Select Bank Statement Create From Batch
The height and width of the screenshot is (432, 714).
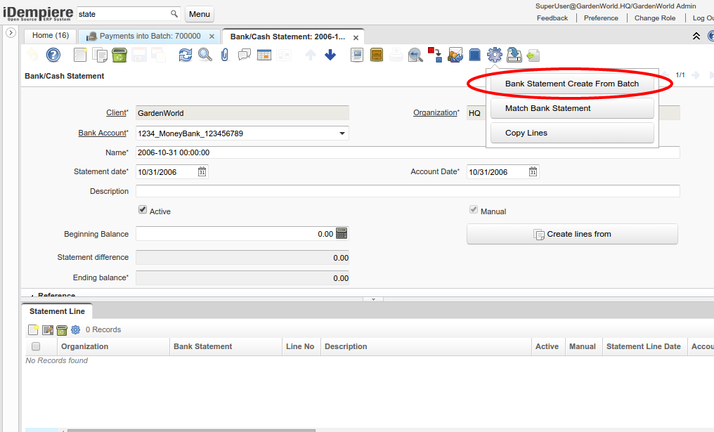click(x=571, y=84)
